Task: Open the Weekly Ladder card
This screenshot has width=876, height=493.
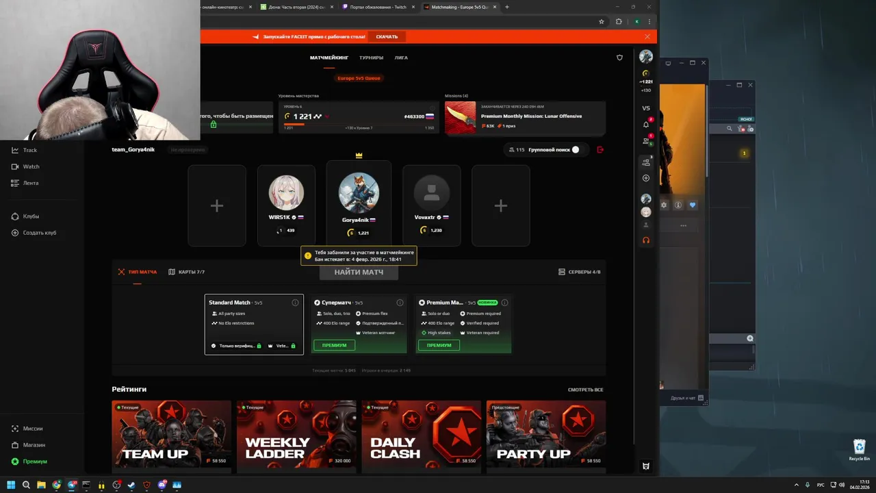Action: (296, 437)
